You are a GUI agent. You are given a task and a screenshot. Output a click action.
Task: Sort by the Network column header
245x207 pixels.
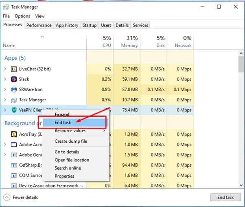point(181,41)
